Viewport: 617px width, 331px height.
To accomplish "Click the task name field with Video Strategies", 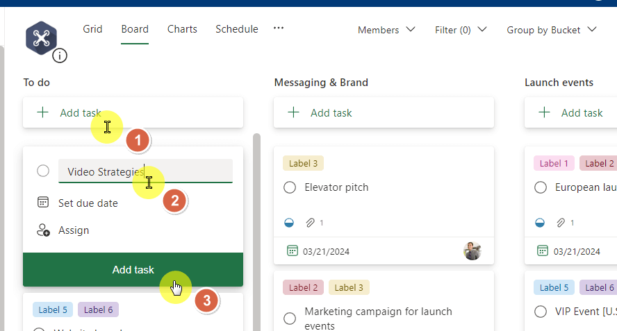I will [x=146, y=171].
